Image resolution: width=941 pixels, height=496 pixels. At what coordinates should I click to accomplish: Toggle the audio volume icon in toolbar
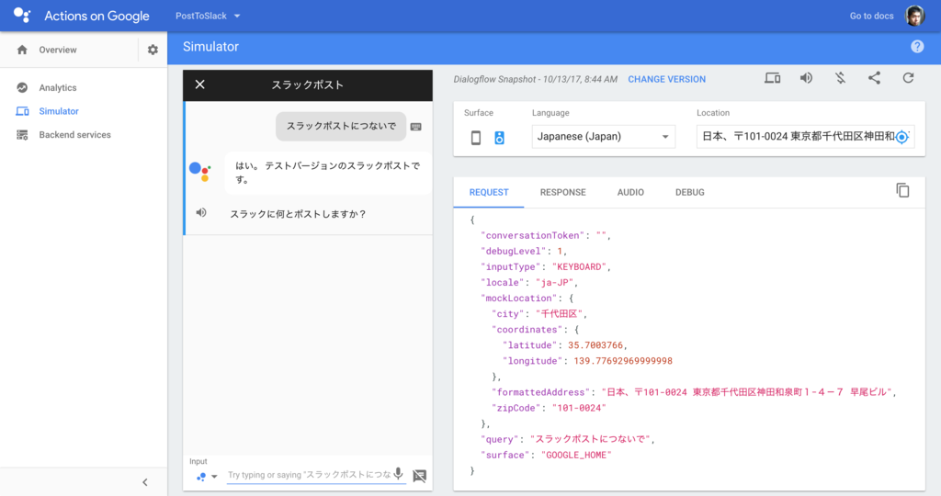(806, 78)
